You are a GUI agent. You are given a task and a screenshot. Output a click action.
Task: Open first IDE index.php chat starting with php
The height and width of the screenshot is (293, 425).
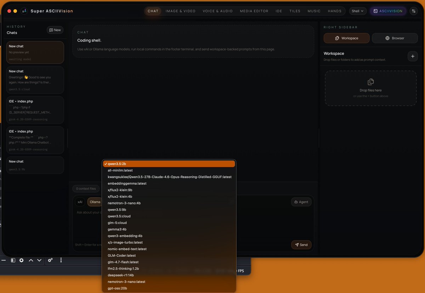coord(35,110)
